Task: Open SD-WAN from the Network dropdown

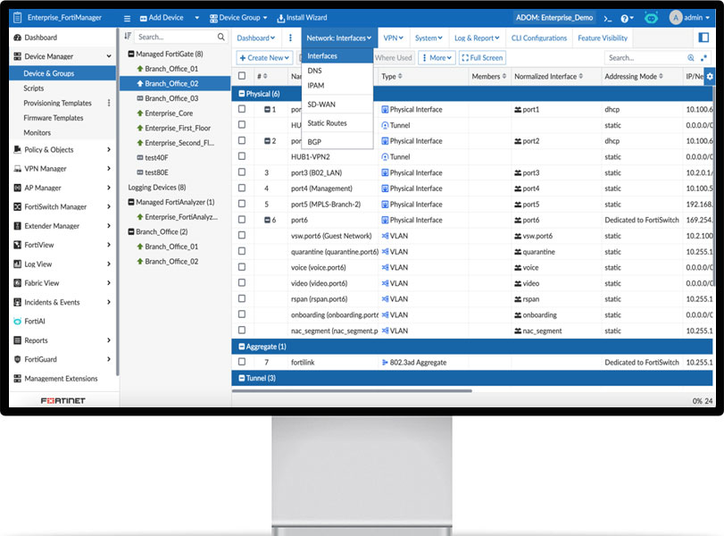Action: pos(337,105)
